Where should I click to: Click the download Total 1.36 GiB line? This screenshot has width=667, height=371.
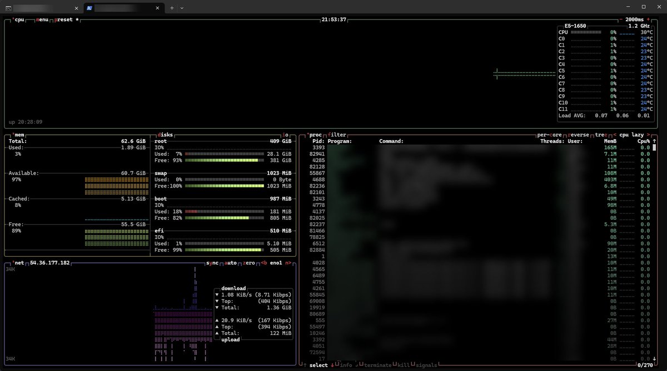coord(253,307)
